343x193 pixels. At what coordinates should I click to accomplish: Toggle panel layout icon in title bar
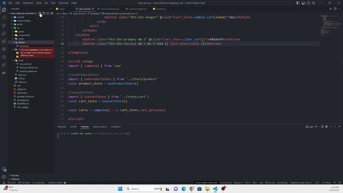click(x=303, y=3)
